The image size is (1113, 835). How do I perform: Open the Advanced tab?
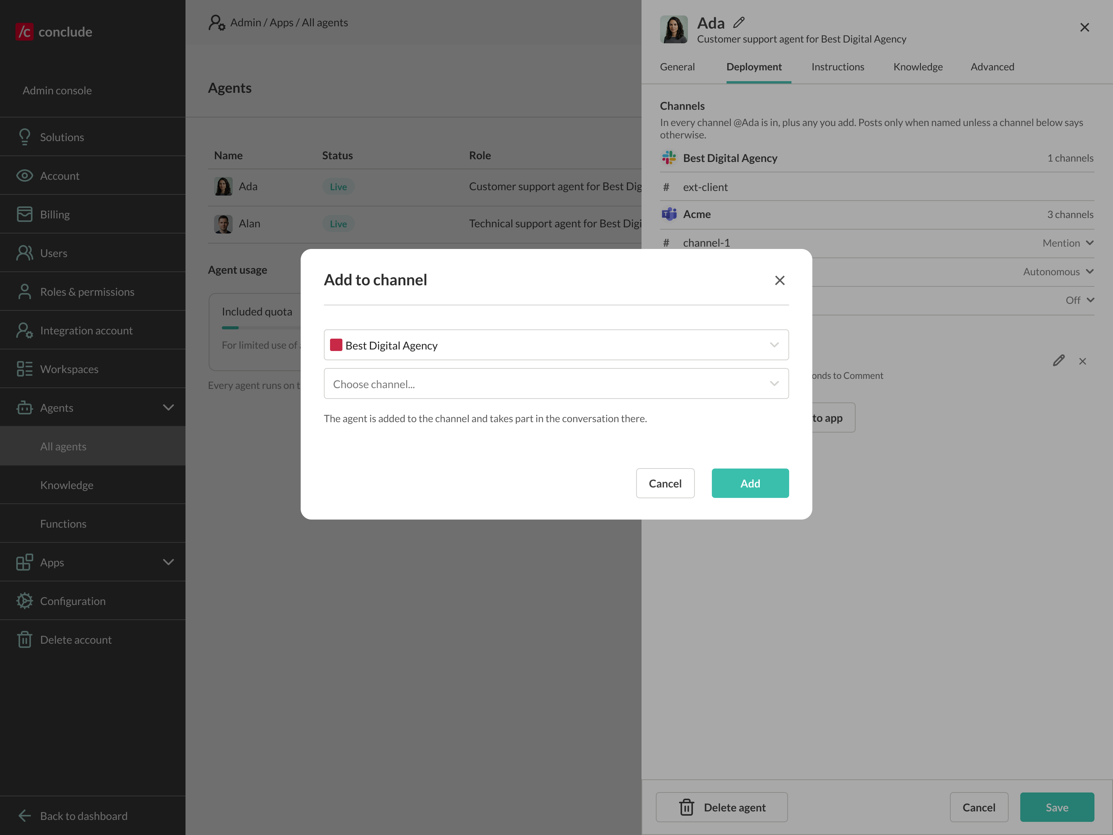992,67
